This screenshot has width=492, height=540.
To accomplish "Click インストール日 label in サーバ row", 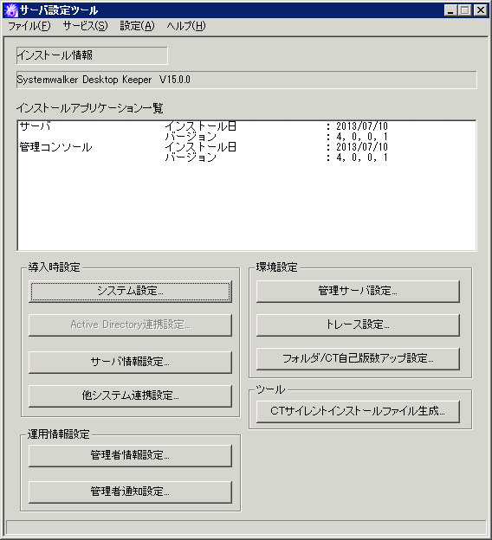I will pyautogui.click(x=200, y=126).
